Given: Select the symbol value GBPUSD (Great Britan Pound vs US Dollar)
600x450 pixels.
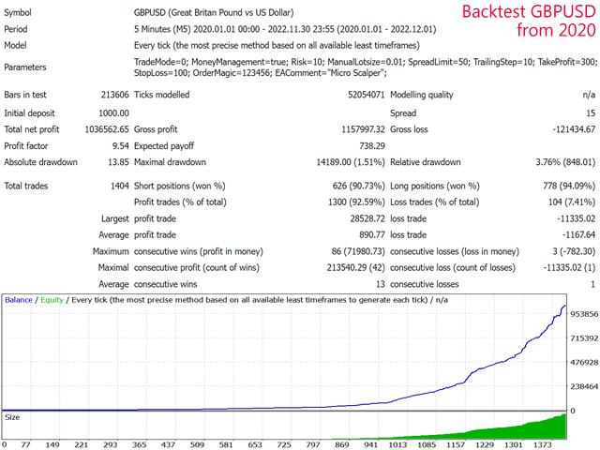Looking at the screenshot, I should click(x=214, y=12).
